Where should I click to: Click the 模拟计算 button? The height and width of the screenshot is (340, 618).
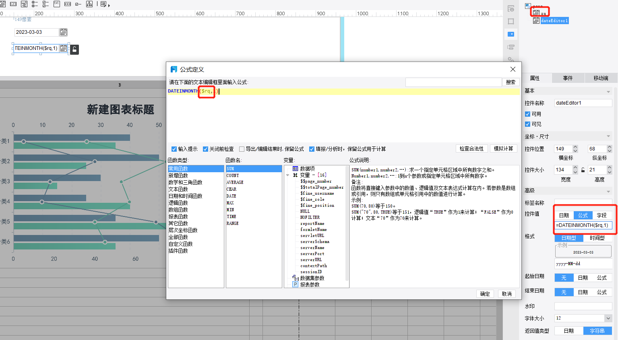point(504,148)
